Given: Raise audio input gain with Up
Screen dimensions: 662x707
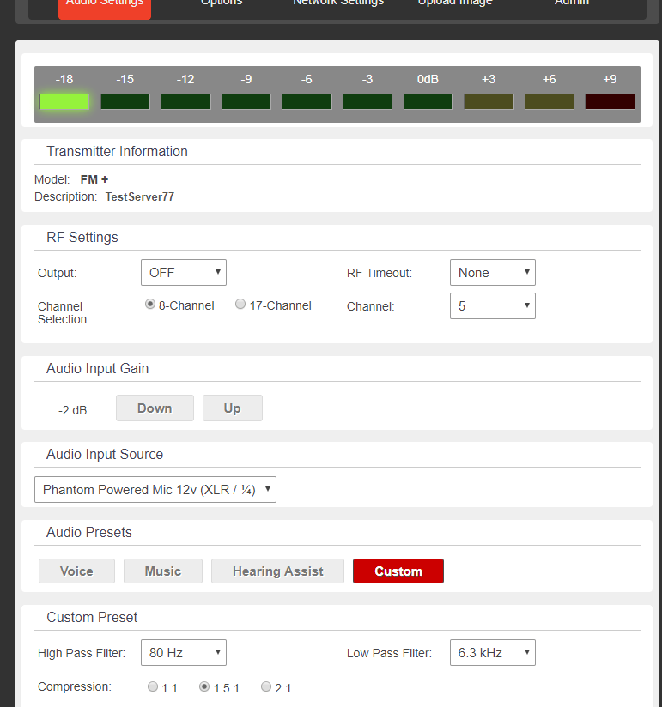Looking at the screenshot, I should click(x=233, y=408).
